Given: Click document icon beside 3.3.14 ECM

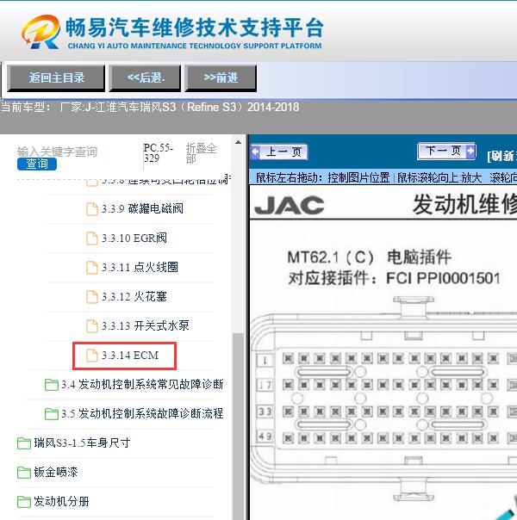Looking at the screenshot, I should point(92,356).
